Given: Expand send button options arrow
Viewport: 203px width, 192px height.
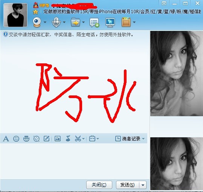Looking at the screenshot, I should [x=143, y=185].
